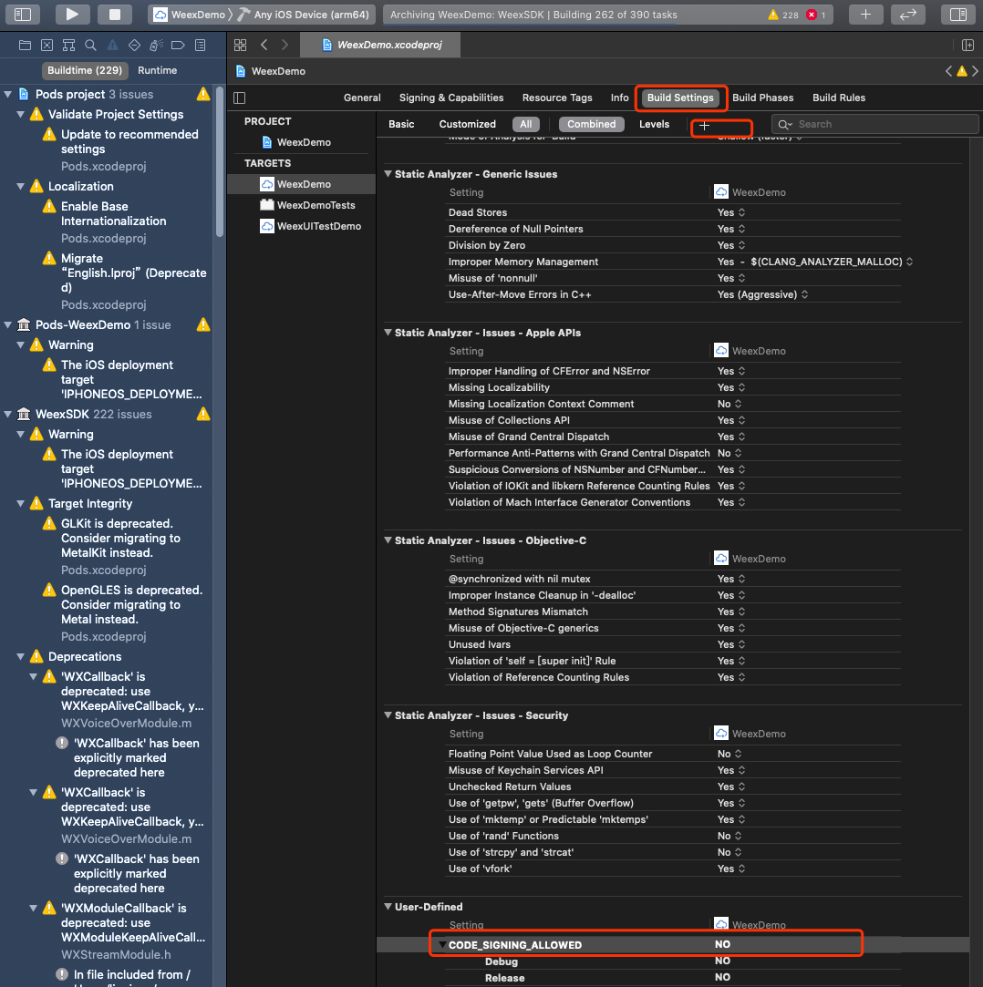Open the Breakpoint navigator icon
The width and height of the screenshot is (983, 987).
178,45
